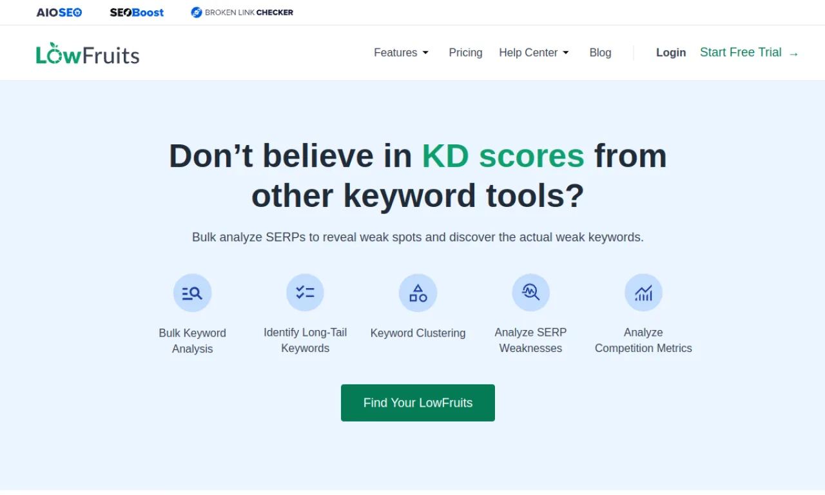Click the 'Analyze SERP Weaknesses' label
This screenshot has width=825, height=495.
pos(530,340)
